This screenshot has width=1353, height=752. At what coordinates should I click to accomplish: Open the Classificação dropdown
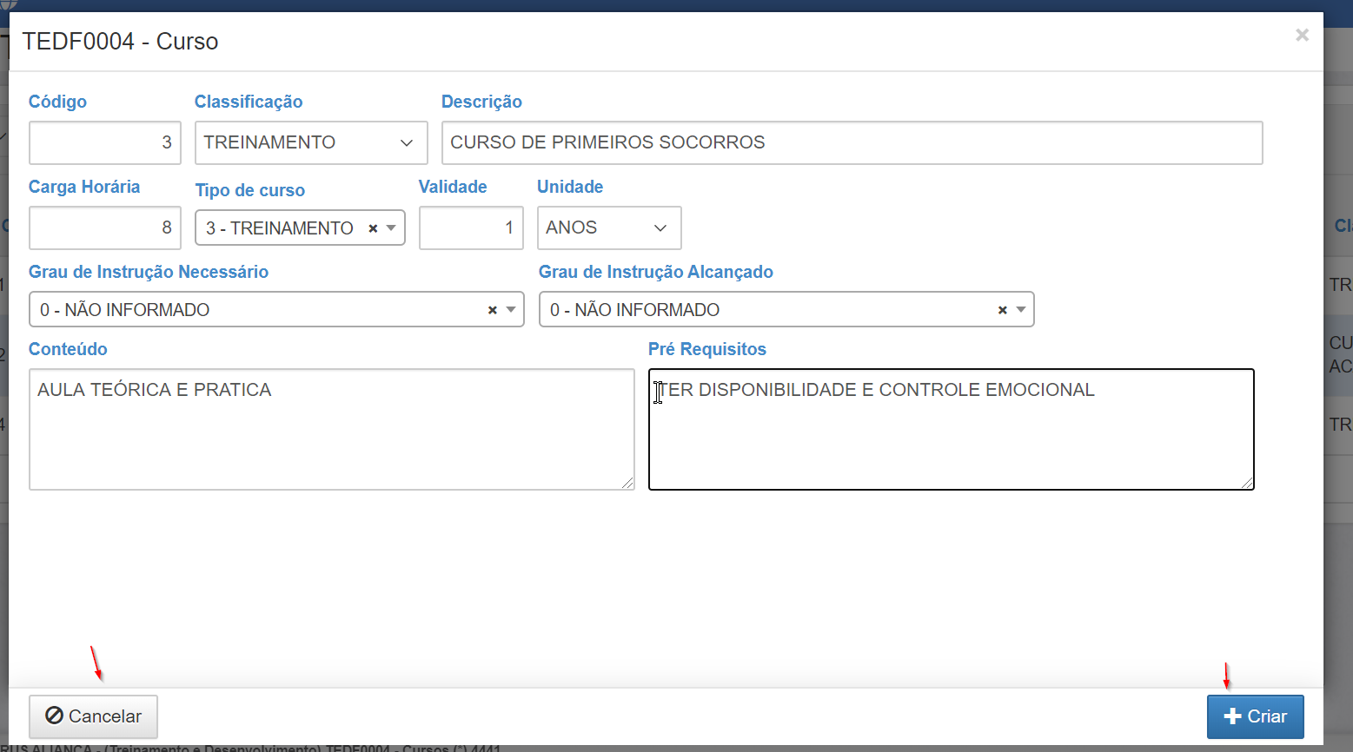[311, 142]
